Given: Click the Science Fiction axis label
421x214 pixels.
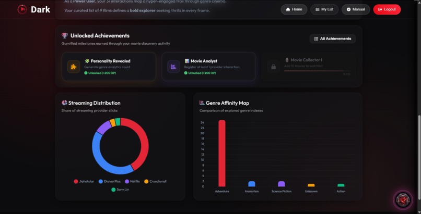Looking at the screenshot, I should pyautogui.click(x=282, y=191).
